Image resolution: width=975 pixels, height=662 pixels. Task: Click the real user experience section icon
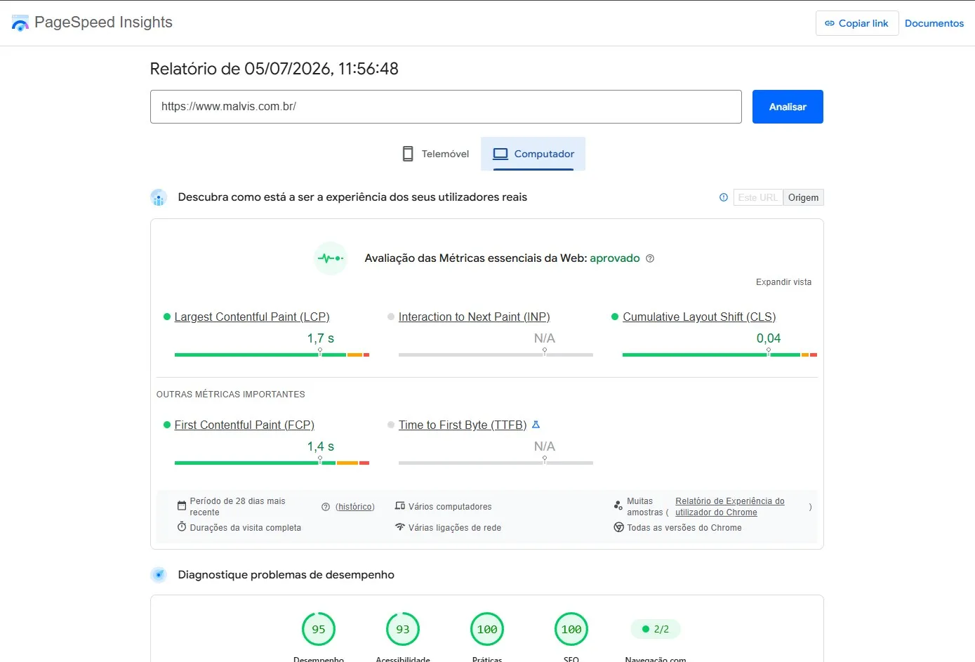pyautogui.click(x=159, y=197)
